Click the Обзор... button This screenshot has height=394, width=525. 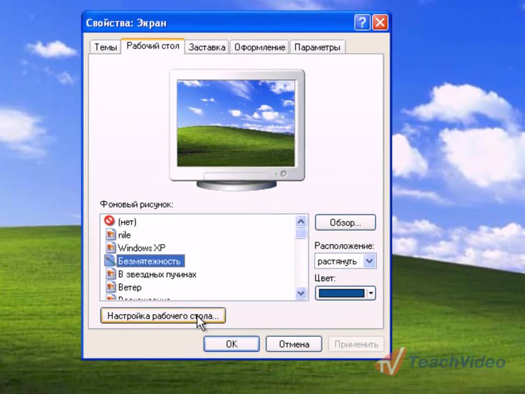(345, 223)
